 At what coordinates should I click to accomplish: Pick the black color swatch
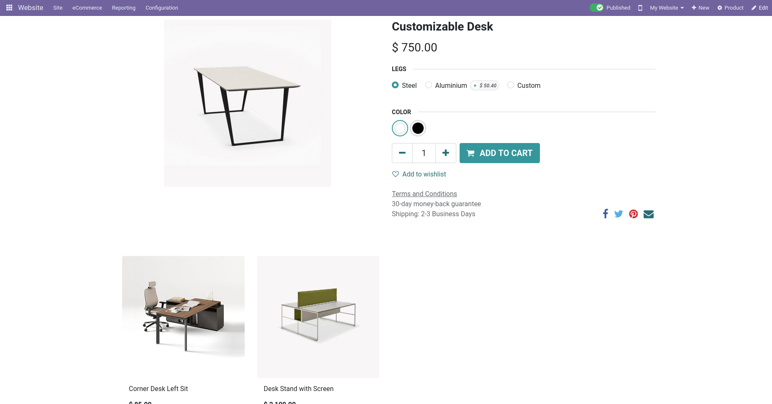(x=418, y=128)
